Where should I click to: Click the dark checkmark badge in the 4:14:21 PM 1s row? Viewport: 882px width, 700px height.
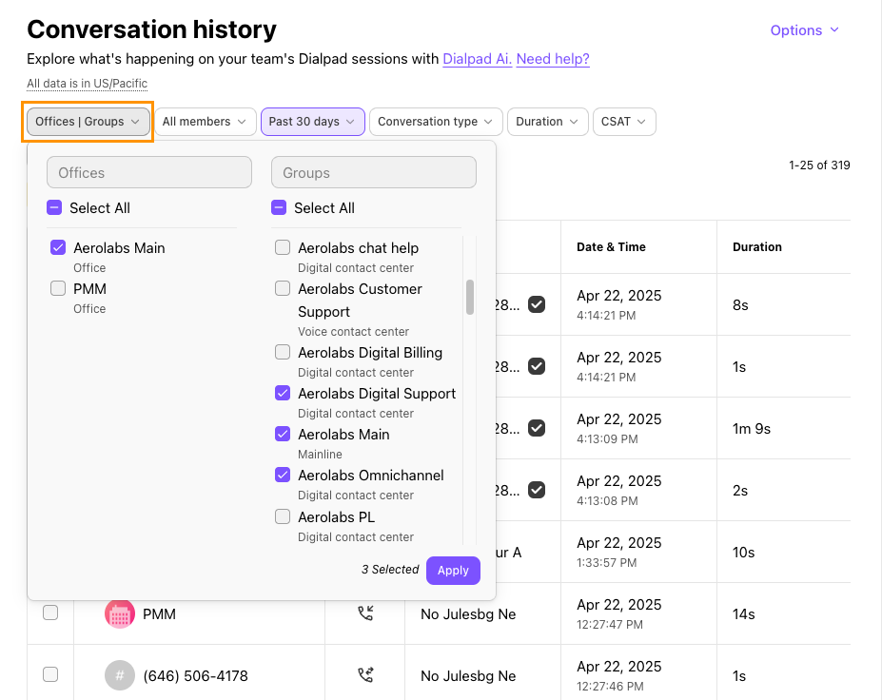point(537,366)
